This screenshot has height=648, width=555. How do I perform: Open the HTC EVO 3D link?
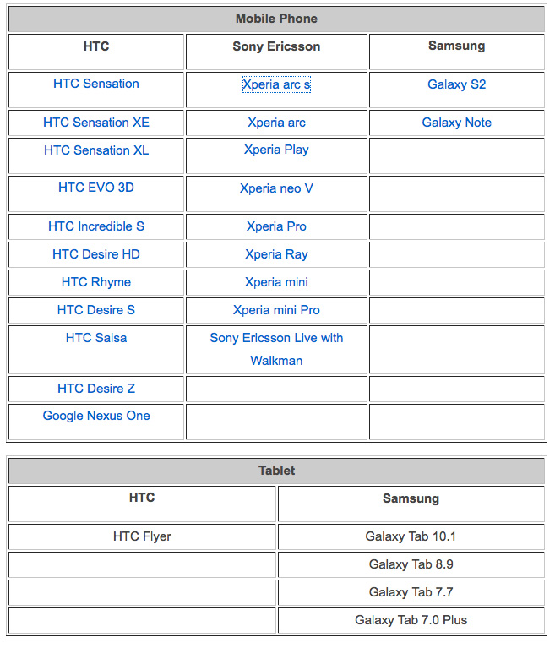tap(96, 188)
